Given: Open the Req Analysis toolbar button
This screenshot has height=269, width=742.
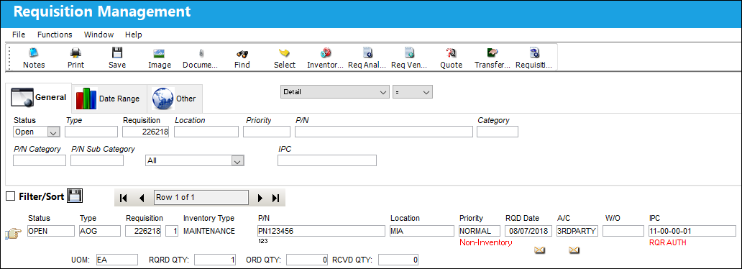Looking at the screenshot, I should pyautogui.click(x=367, y=58).
